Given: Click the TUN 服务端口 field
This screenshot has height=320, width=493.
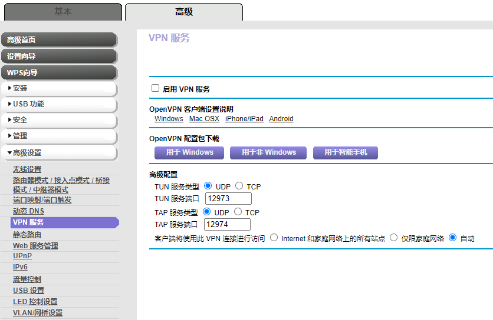Looking at the screenshot, I should (228, 199).
